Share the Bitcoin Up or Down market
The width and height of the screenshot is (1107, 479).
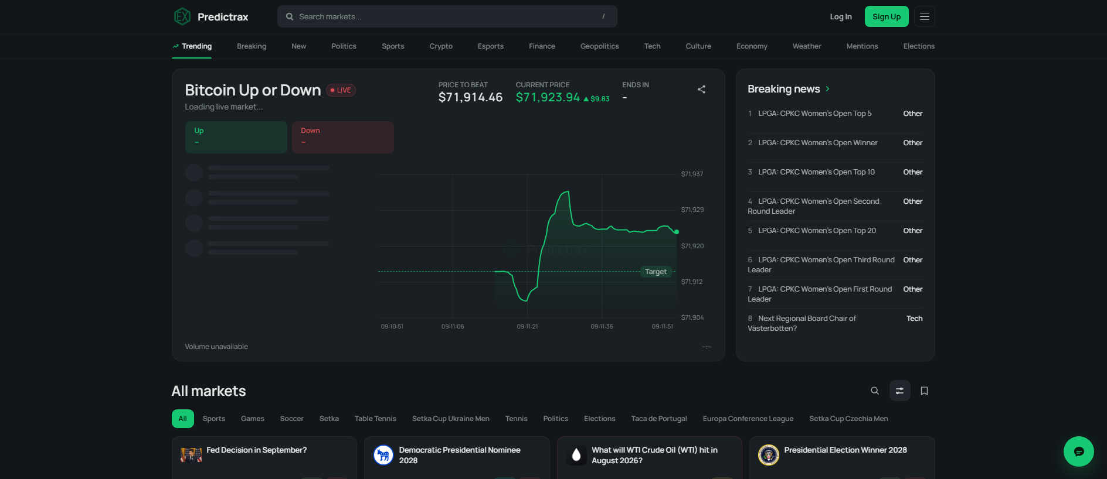click(x=701, y=90)
